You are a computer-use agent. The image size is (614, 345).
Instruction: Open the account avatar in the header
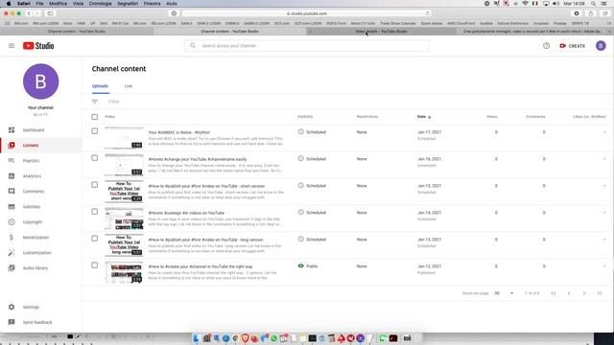coord(601,46)
